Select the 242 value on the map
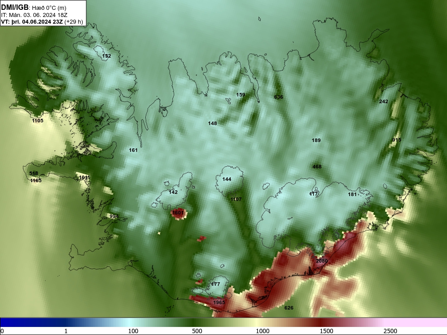The width and height of the screenshot is (447, 335). 384,102
